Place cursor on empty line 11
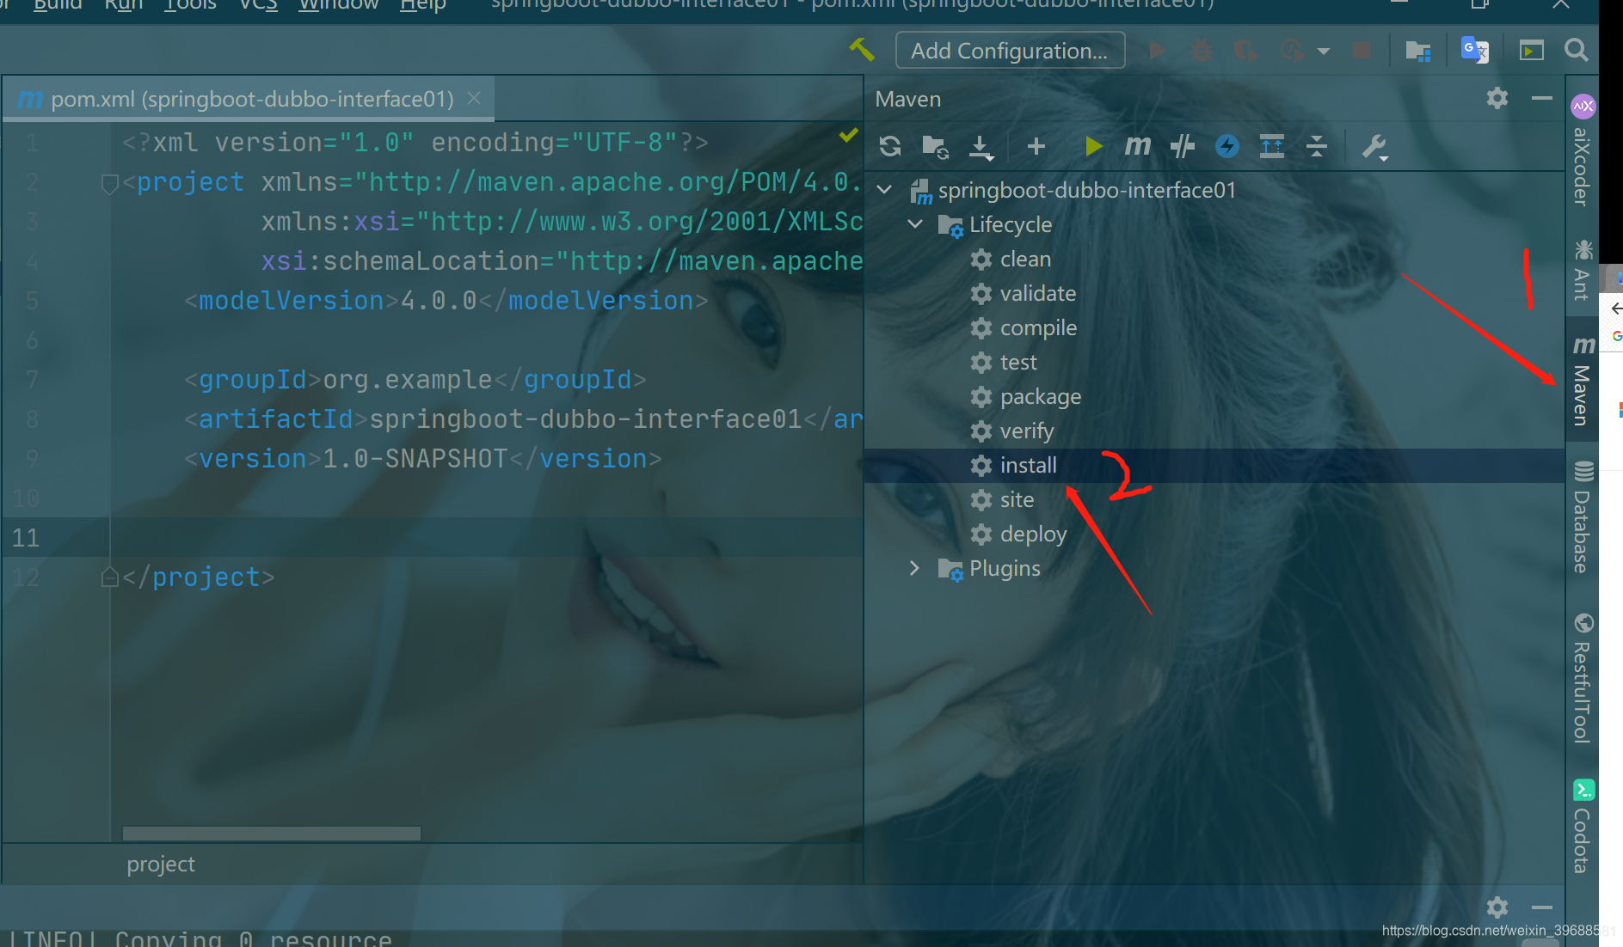 [487, 537]
